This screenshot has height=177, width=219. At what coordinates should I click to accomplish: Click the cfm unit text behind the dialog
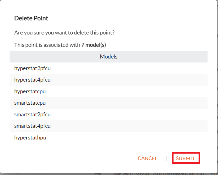pyautogui.click(x=98, y=174)
